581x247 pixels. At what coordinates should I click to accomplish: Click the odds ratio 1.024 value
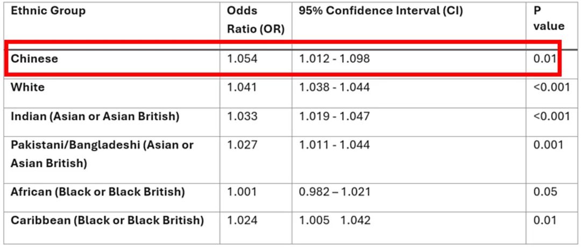[x=242, y=220]
